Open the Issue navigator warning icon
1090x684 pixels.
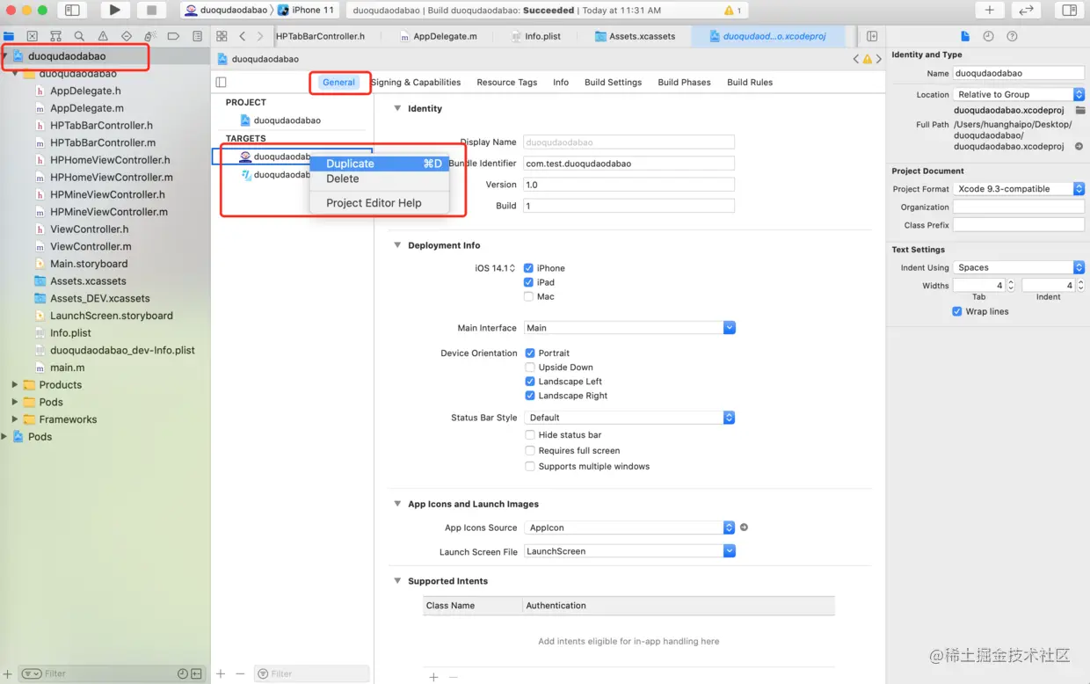click(x=103, y=36)
